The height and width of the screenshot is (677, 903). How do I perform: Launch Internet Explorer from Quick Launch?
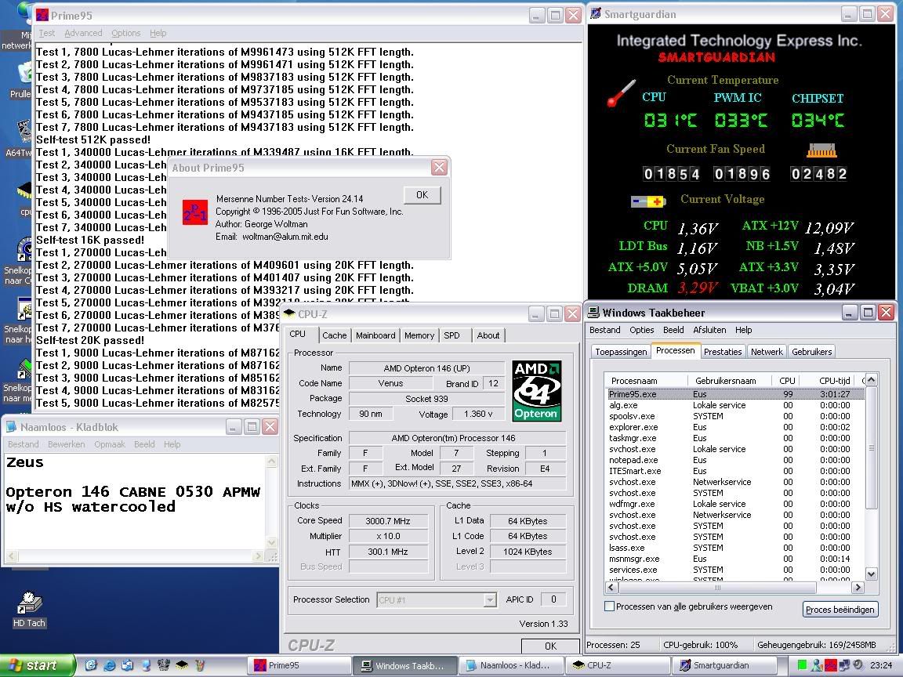pyautogui.click(x=109, y=665)
